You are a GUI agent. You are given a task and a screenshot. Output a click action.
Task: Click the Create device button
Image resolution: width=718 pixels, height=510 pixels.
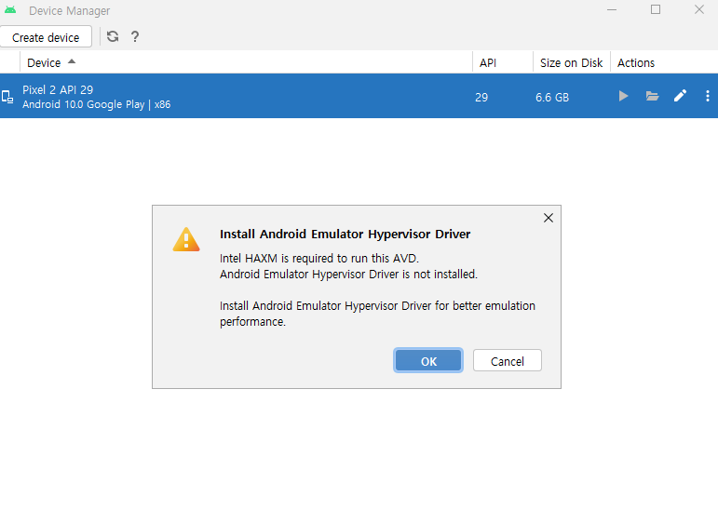tap(46, 37)
